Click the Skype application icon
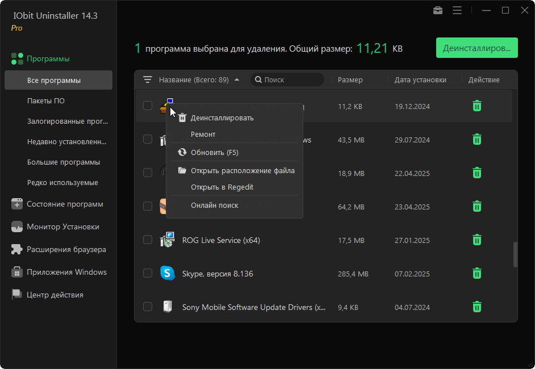This screenshot has width=535, height=369. [x=167, y=273]
